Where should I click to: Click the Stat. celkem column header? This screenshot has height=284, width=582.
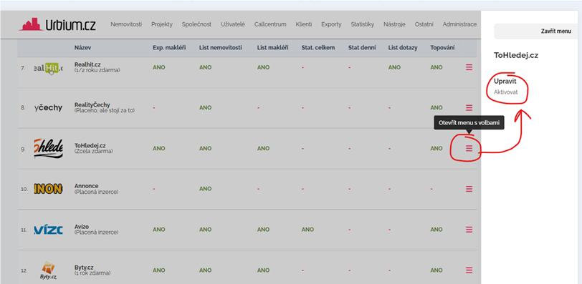[318, 48]
